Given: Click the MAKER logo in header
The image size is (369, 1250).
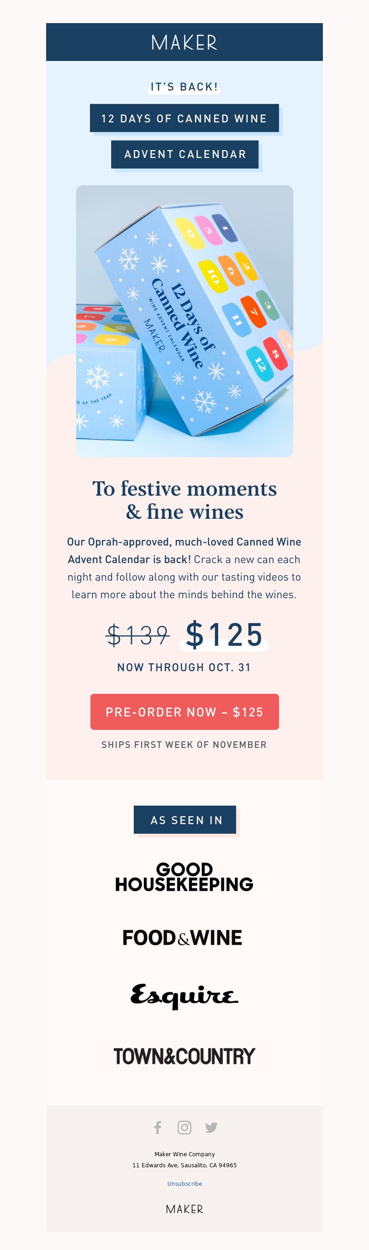Looking at the screenshot, I should point(184,42).
